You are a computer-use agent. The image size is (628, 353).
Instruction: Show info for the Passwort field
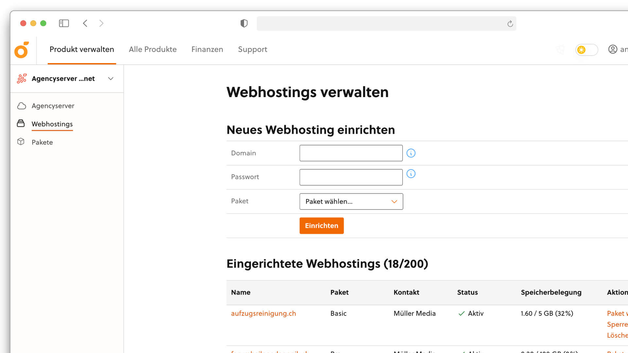click(411, 174)
